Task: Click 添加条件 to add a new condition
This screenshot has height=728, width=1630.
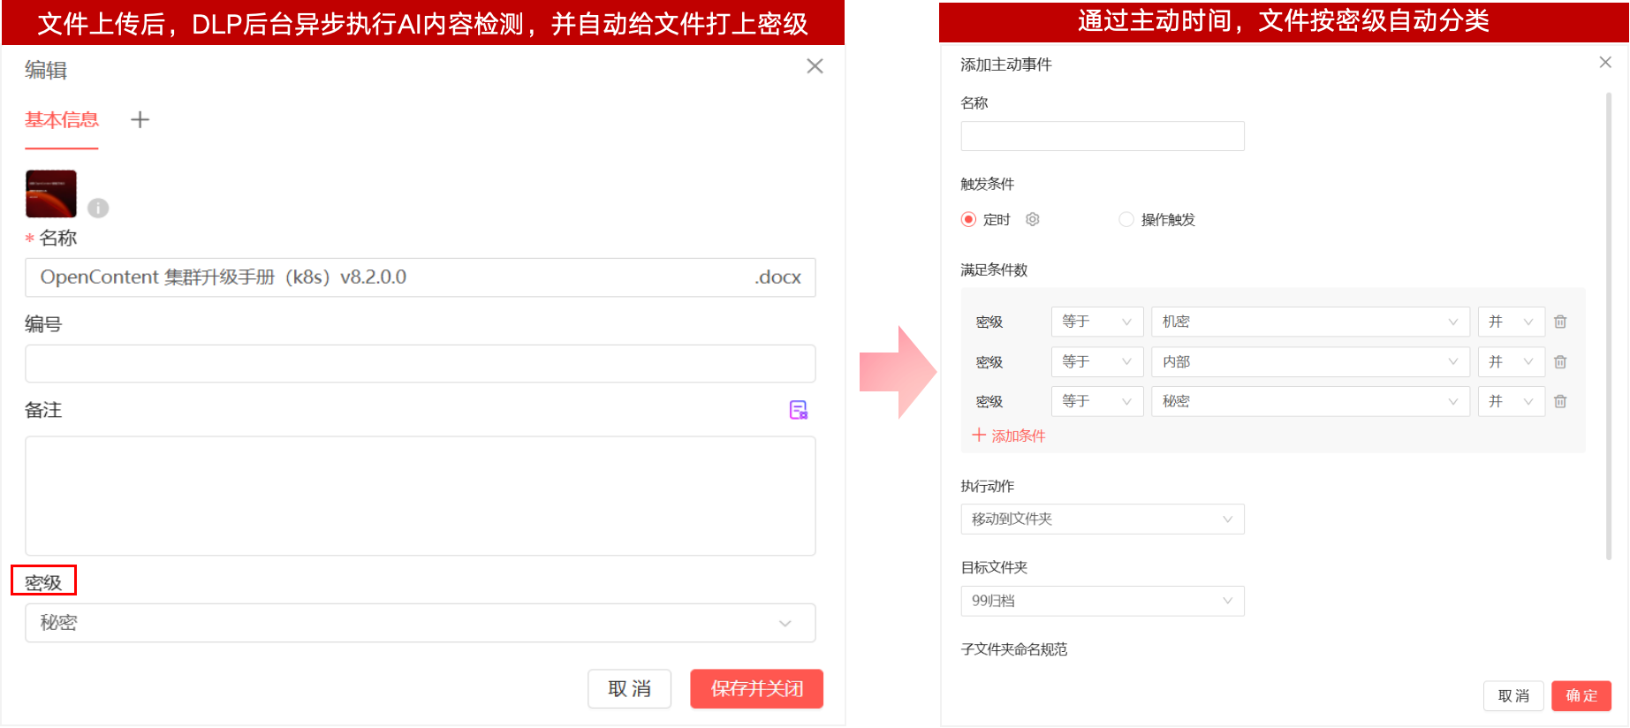Action: coord(1009,436)
